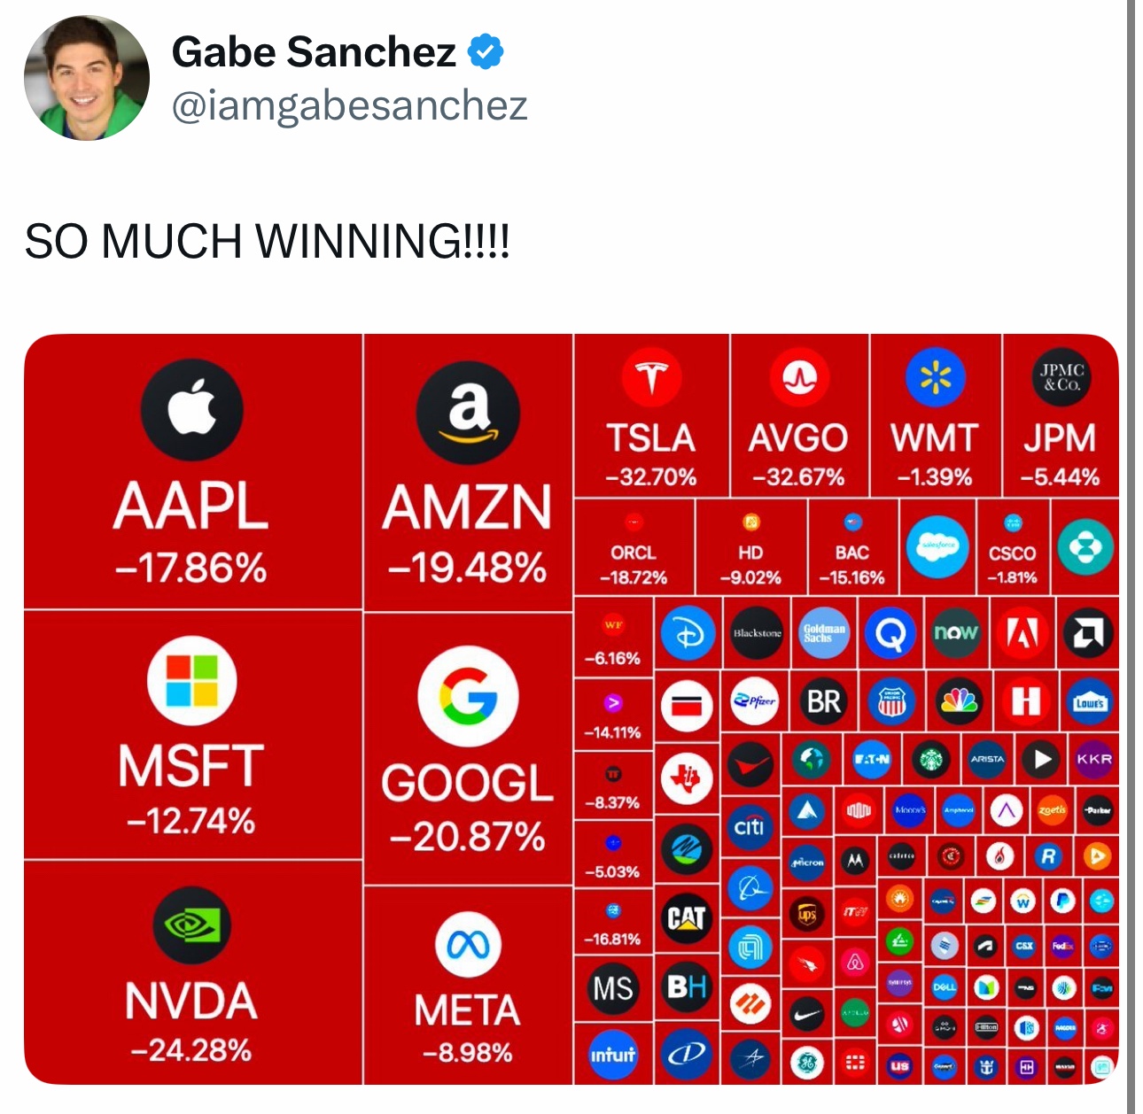Click the Walmart spark logo on WMT tile

(935, 377)
